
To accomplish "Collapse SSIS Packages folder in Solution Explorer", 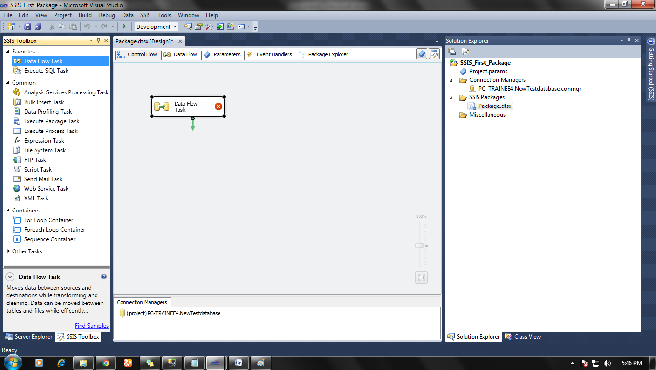I will point(452,97).
